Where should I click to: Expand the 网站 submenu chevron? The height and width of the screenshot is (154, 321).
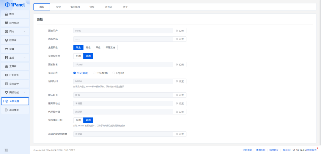pos(25,32)
